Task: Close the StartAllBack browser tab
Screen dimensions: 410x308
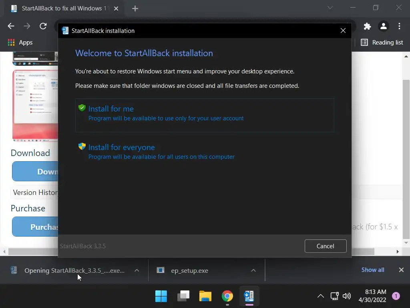Action: [x=116, y=9]
